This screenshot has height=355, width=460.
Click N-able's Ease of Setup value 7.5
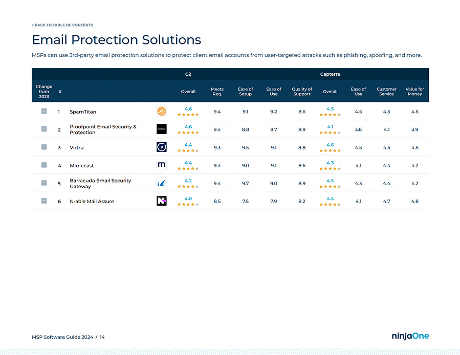(245, 201)
